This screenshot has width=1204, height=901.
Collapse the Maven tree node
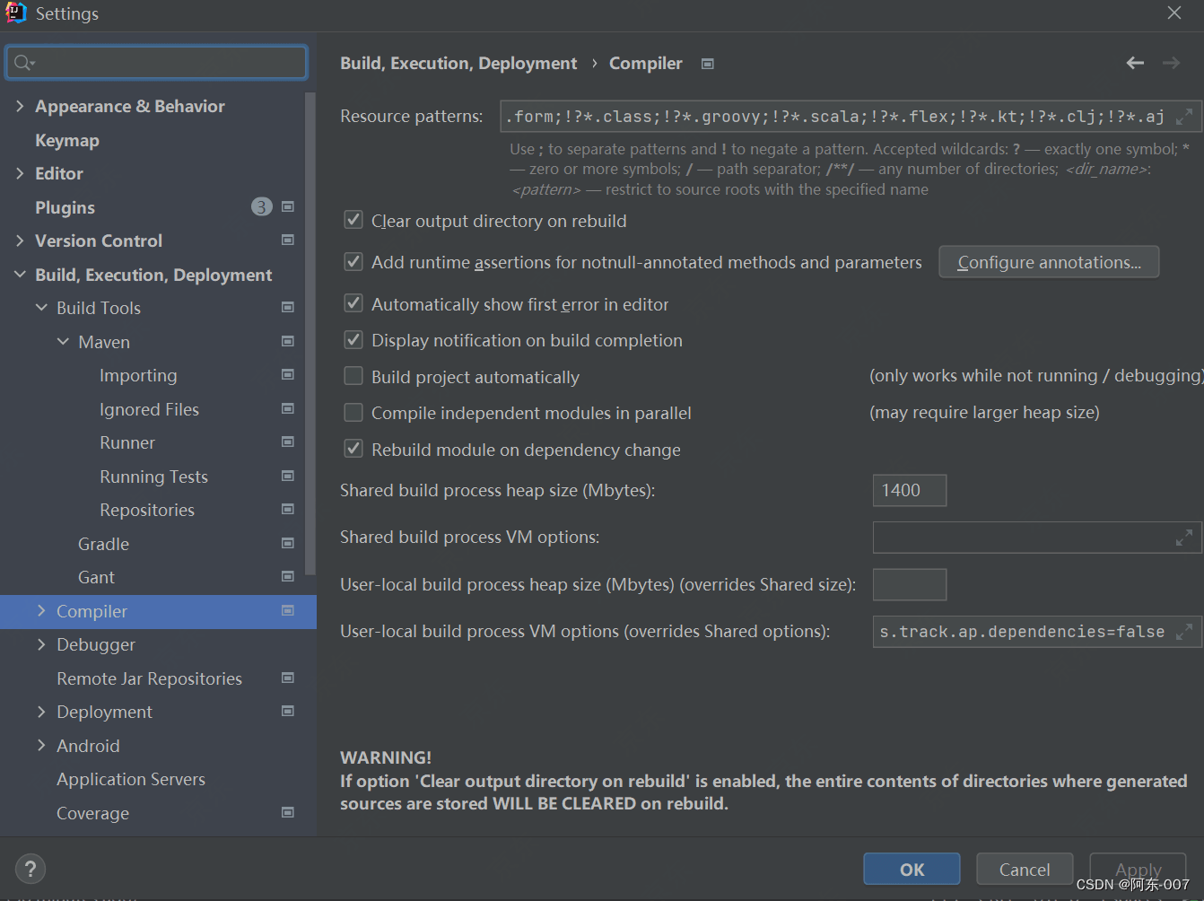pyautogui.click(x=63, y=342)
